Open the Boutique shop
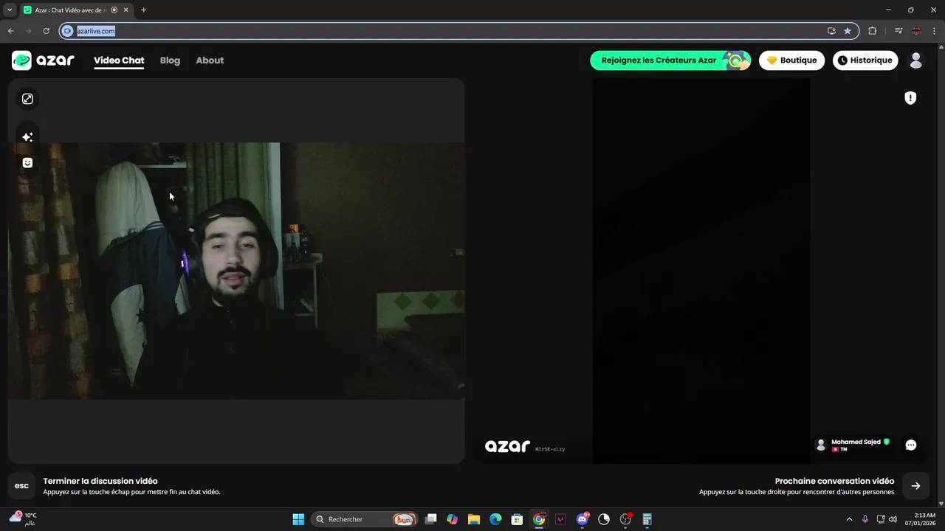The width and height of the screenshot is (945, 531). pyautogui.click(x=792, y=60)
